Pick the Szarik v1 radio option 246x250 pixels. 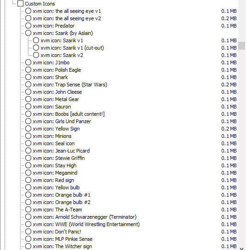point(36,40)
